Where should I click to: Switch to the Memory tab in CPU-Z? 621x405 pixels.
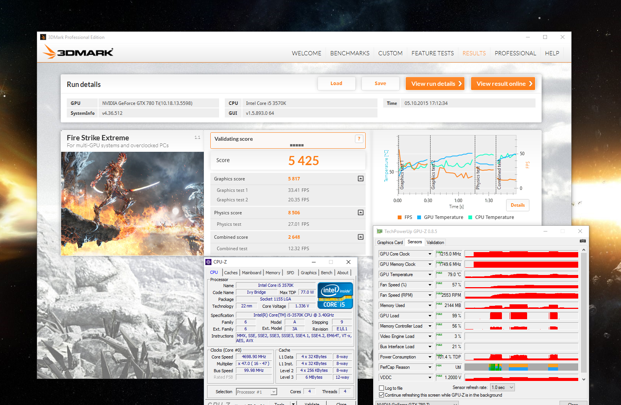[x=273, y=273]
